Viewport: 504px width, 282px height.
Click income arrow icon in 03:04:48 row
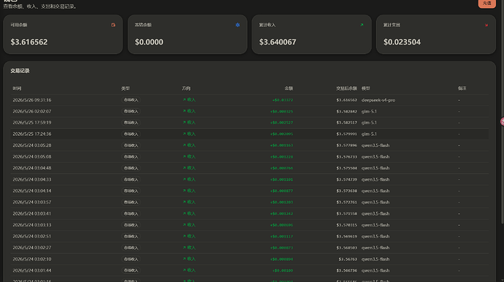pos(184,168)
